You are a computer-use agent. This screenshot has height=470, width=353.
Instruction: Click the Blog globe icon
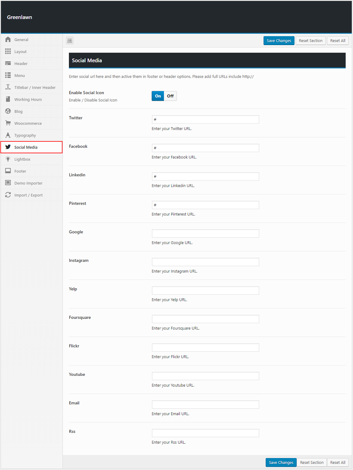(8, 111)
